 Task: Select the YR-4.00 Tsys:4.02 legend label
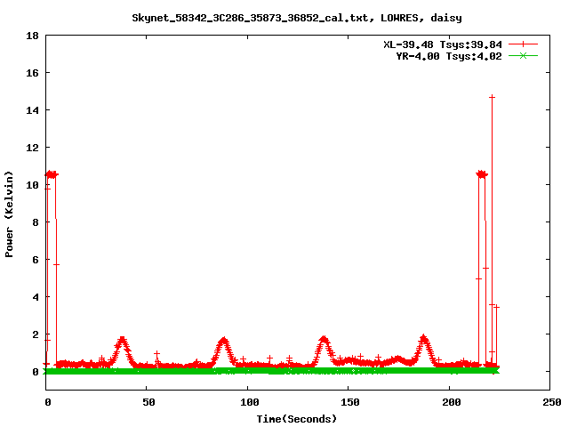[x=449, y=56]
